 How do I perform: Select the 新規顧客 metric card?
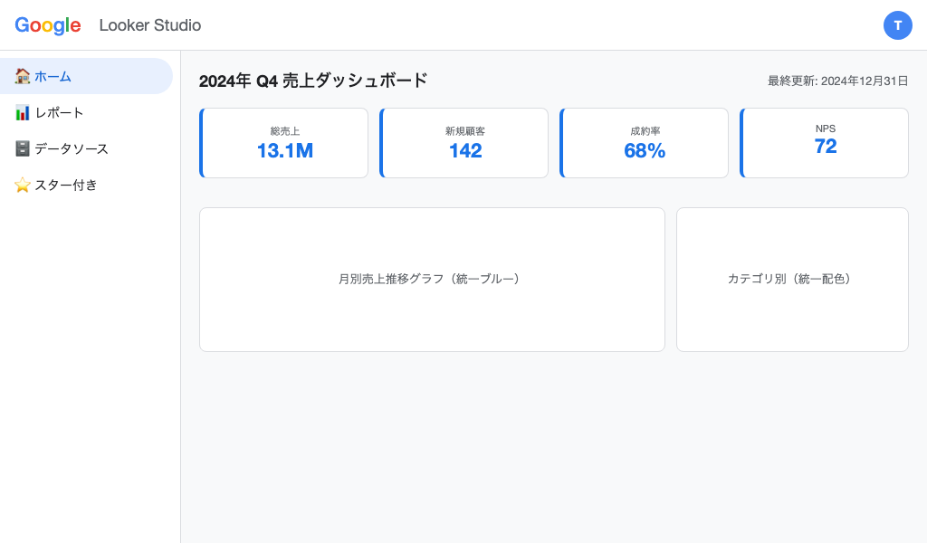(464, 142)
